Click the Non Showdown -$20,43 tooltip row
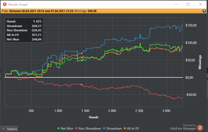This screenshot has height=132, width=208. [x=24, y=30]
